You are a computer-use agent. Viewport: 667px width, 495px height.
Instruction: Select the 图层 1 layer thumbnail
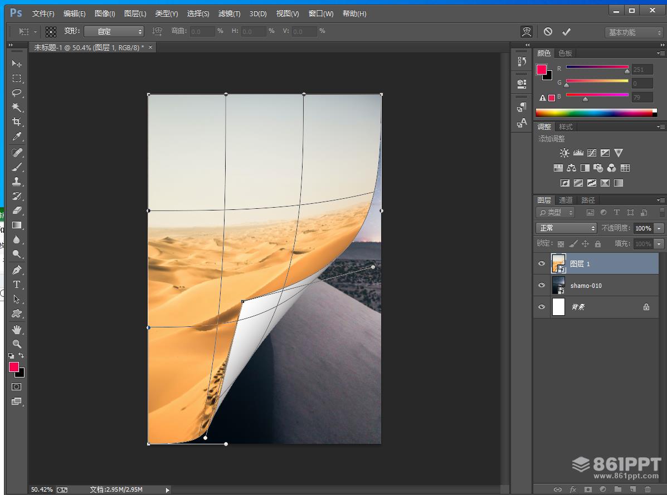pos(558,263)
